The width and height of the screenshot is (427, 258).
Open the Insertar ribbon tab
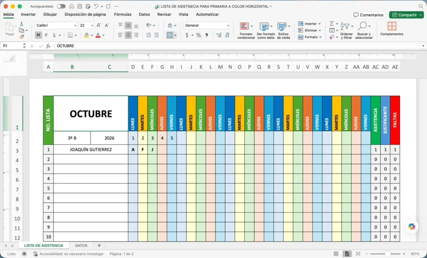(28, 15)
